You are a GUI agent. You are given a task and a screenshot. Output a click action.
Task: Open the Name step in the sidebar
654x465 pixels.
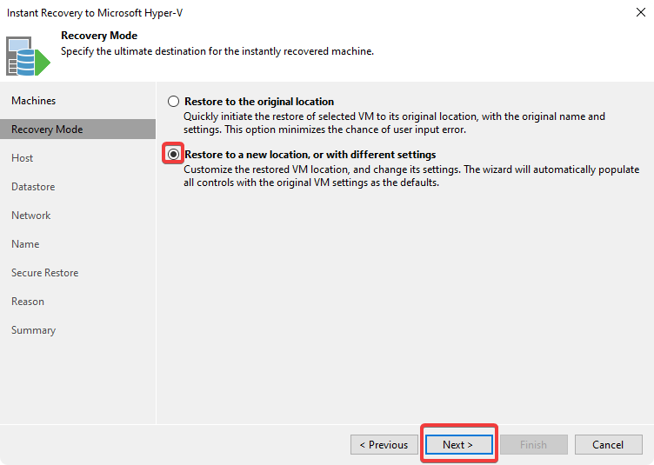click(x=25, y=244)
